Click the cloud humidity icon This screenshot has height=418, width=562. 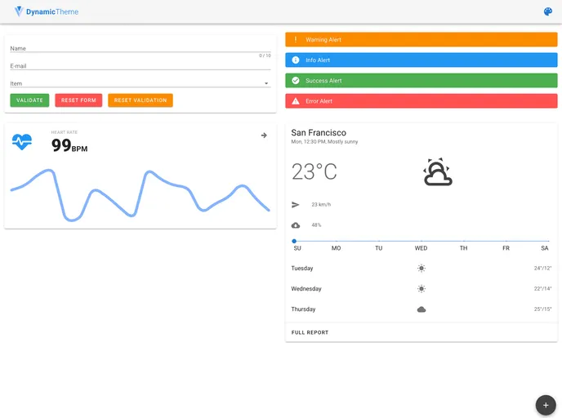pyautogui.click(x=296, y=225)
